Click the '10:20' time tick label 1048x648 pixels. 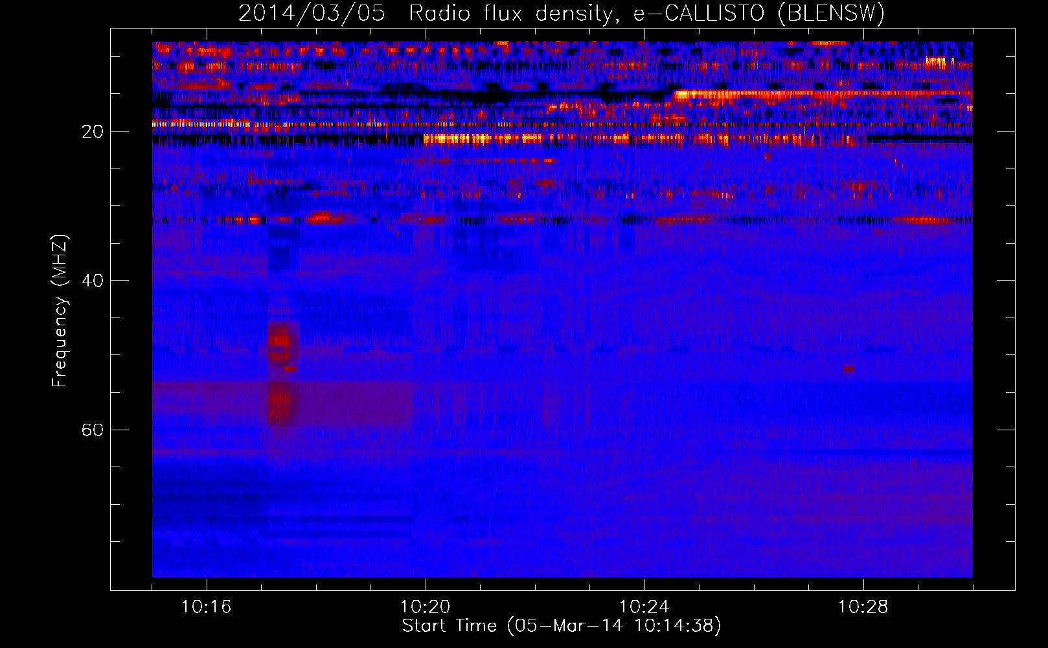click(425, 607)
